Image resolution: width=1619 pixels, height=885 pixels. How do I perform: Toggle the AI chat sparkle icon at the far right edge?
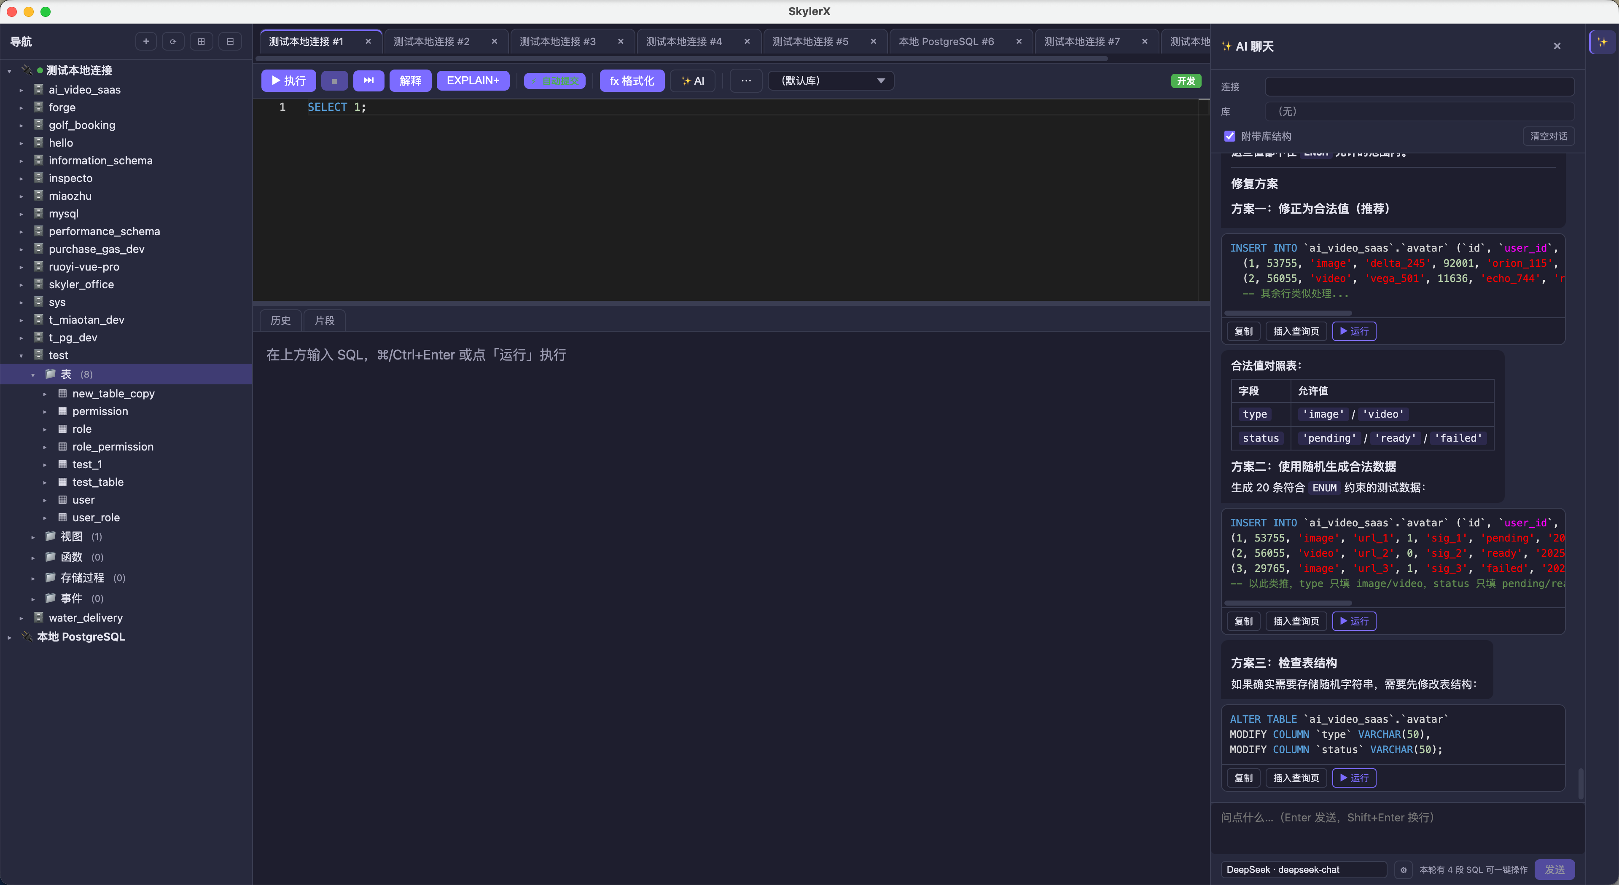point(1602,42)
